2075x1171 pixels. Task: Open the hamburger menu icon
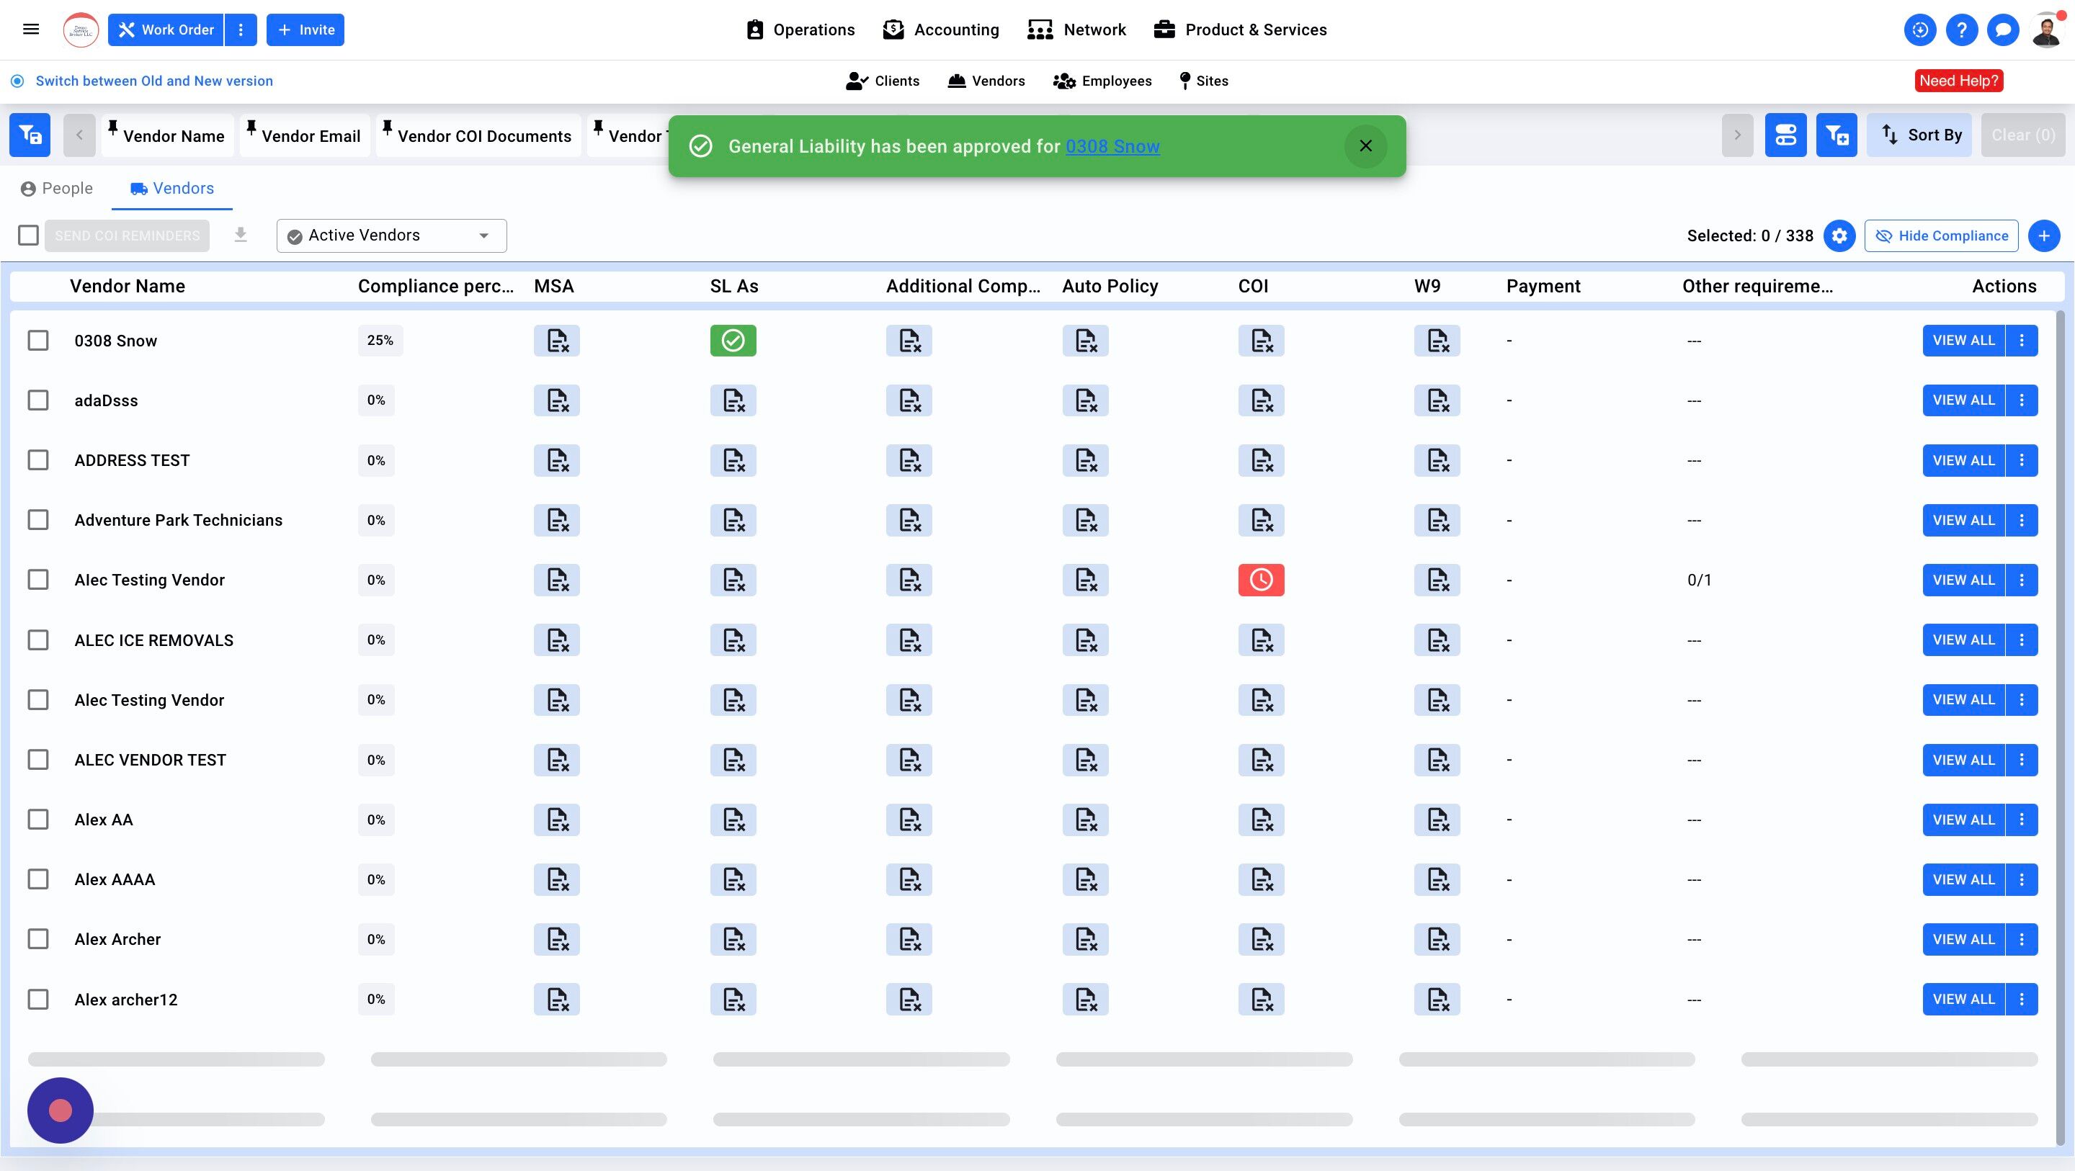pyautogui.click(x=30, y=30)
